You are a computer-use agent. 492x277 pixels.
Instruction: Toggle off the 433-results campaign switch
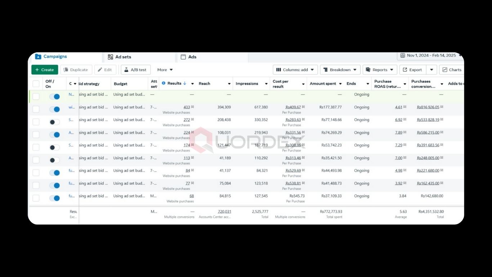point(54,109)
